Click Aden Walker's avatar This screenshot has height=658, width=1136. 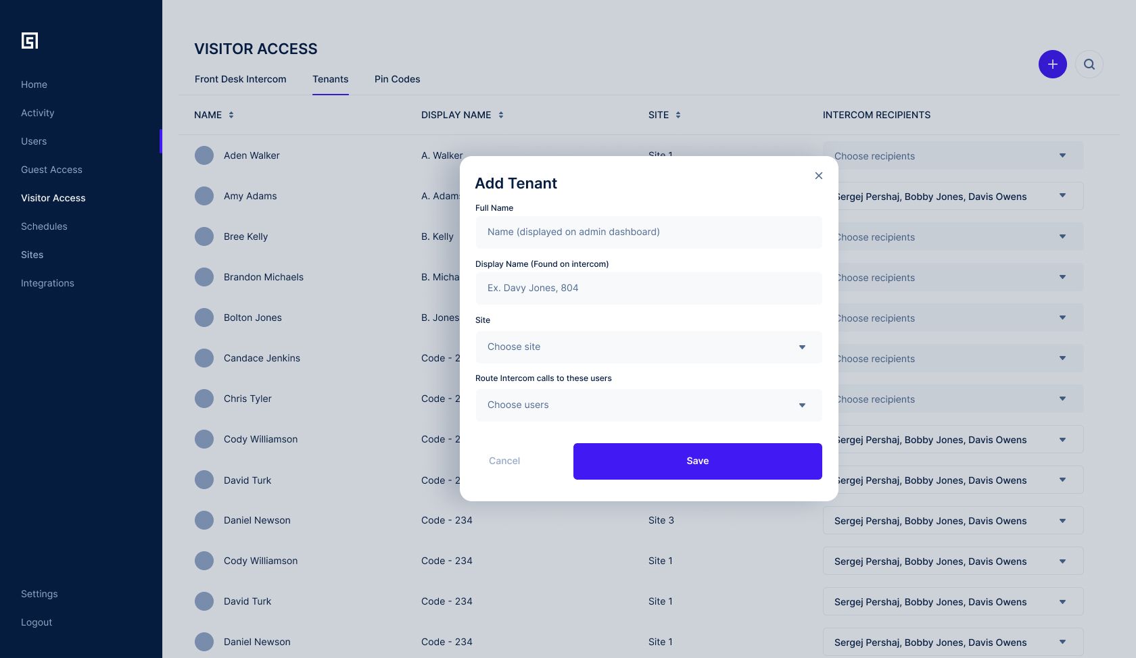(204, 155)
